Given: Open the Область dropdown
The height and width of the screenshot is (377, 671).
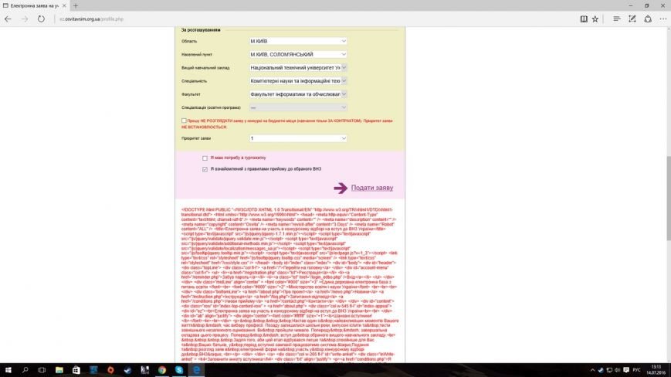Looking at the screenshot, I should coord(298,41).
